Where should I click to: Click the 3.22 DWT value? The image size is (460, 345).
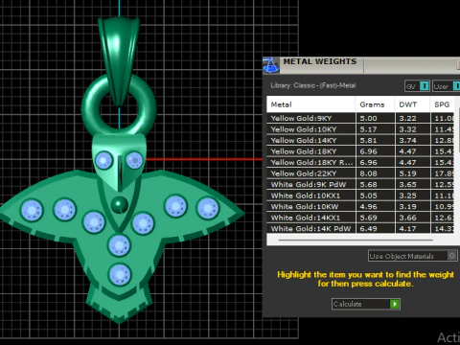point(407,118)
